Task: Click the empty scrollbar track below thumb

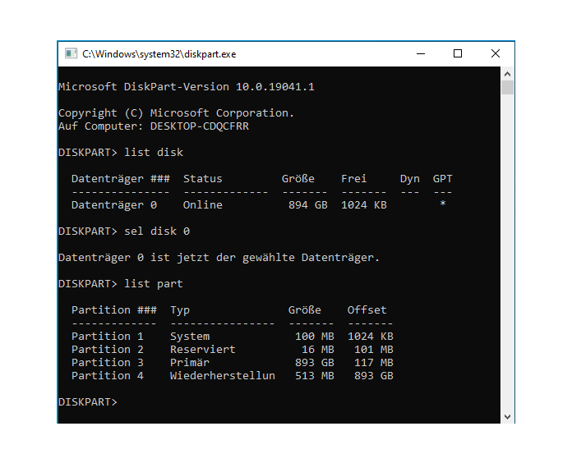Action: [507, 253]
